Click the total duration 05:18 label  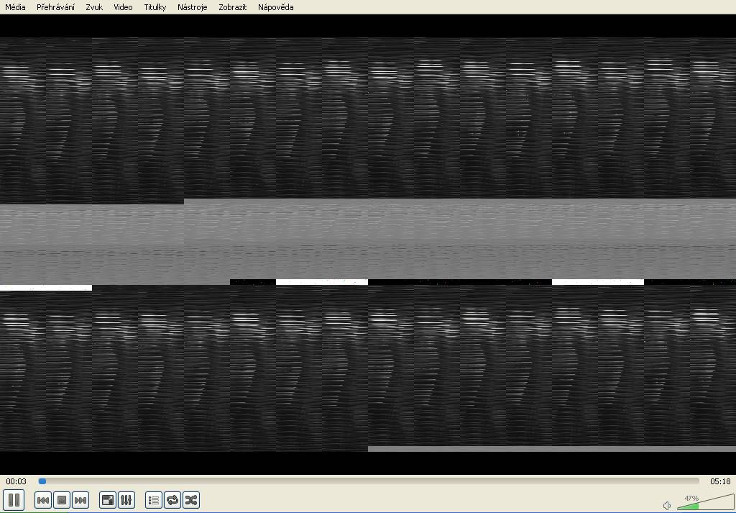[x=720, y=481]
